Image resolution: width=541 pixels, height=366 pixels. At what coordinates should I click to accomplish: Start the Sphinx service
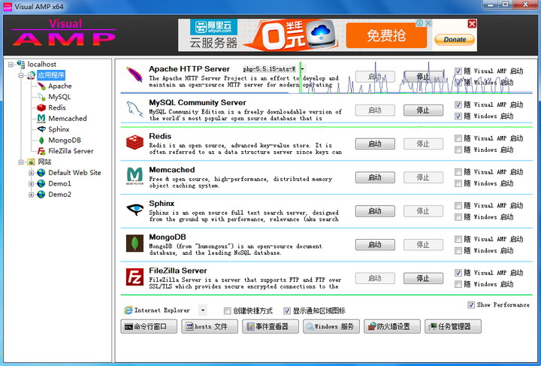tap(375, 210)
